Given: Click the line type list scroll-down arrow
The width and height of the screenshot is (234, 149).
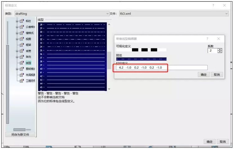Looking at the screenshot, I should tap(109, 89).
